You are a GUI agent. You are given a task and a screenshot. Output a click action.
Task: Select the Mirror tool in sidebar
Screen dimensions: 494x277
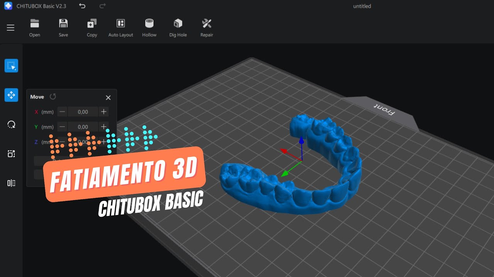pyautogui.click(x=11, y=183)
